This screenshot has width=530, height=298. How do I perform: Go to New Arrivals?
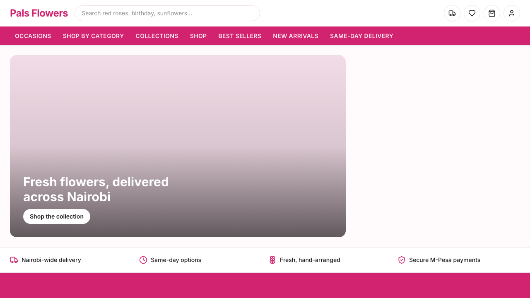pos(296,36)
